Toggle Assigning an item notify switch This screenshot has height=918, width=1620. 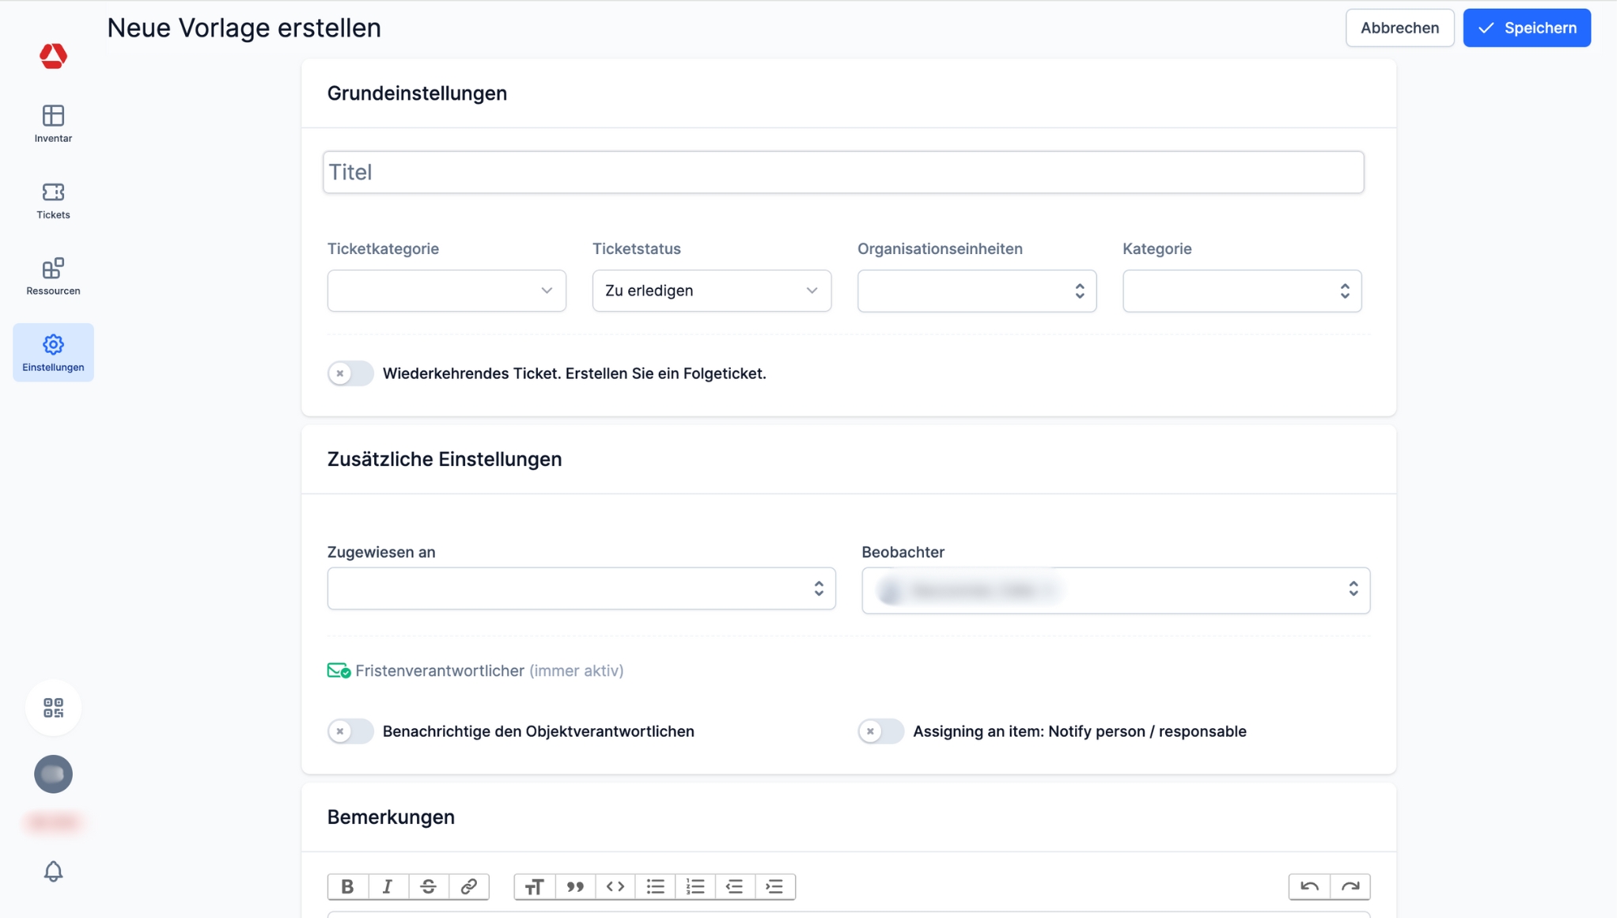click(x=880, y=731)
